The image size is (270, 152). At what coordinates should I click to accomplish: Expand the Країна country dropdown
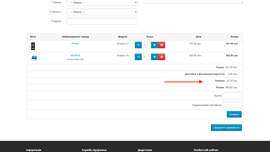[102, 3]
